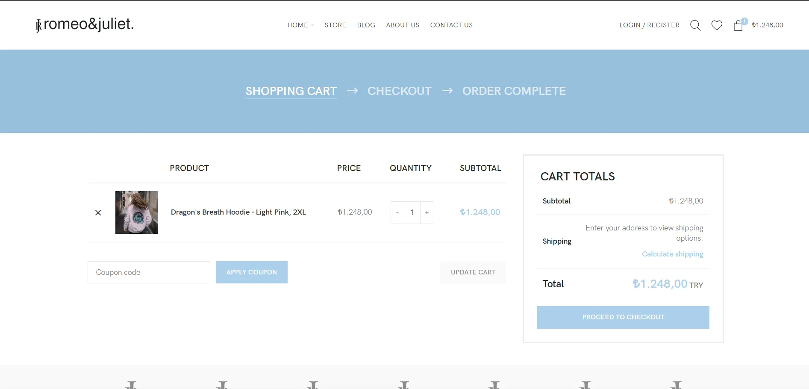809x389 pixels.
Task: Navigate to Contact Us
Action: click(451, 25)
